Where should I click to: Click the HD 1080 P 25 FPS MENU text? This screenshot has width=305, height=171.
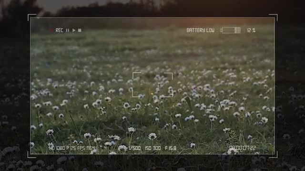click(73, 148)
